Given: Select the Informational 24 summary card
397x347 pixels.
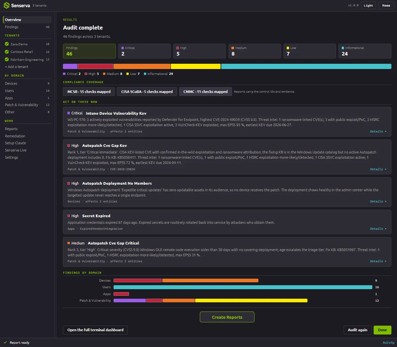Looking at the screenshot, I should 365,51.
